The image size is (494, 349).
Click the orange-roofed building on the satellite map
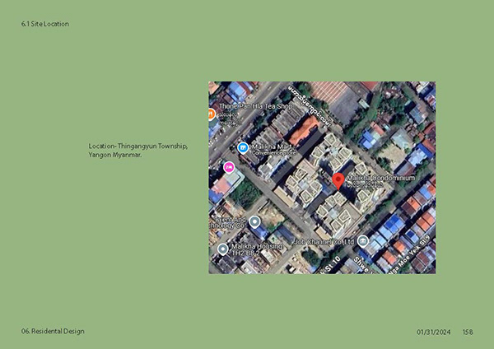(x=304, y=130)
